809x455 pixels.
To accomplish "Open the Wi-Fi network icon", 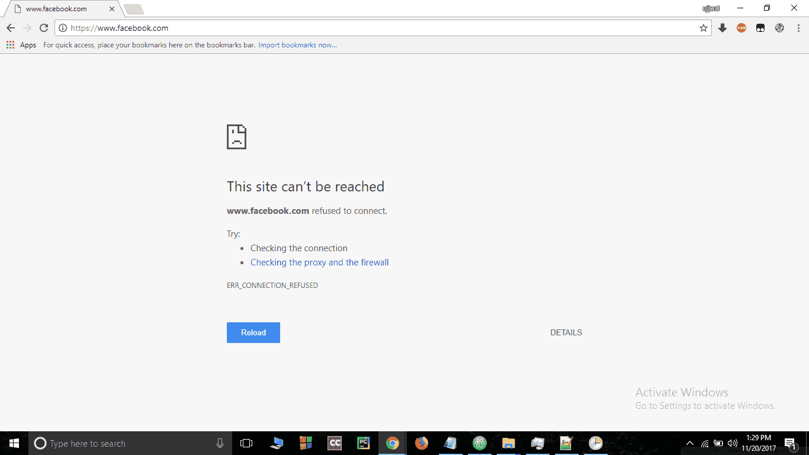I will pyautogui.click(x=705, y=443).
